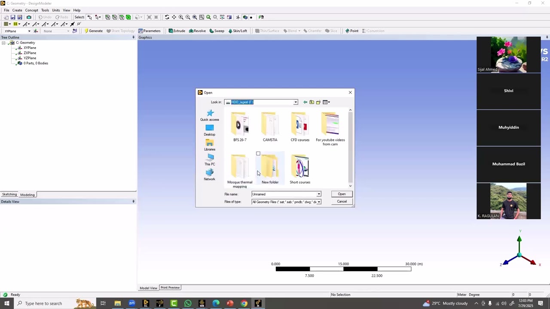Select the Sweep tool
The image size is (550, 309).
[217, 31]
